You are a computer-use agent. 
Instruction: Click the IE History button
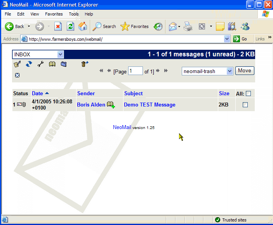coord(158,26)
